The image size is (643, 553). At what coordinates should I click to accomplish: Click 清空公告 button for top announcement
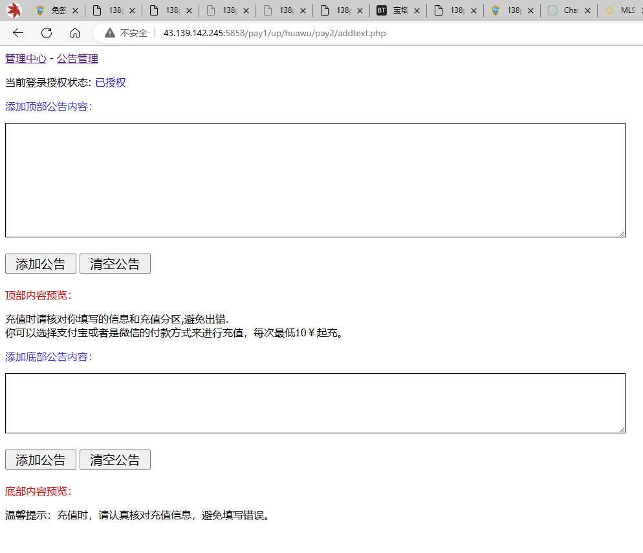click(x=115, y=264)
